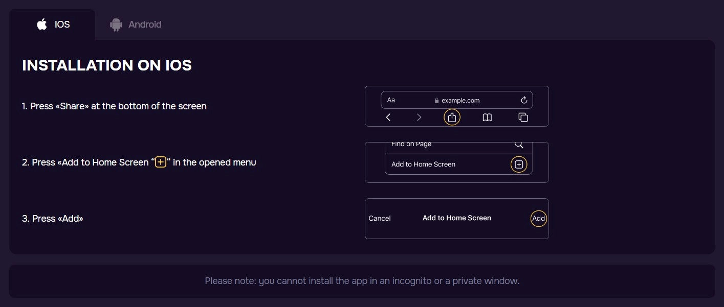The width and height of the screenshot is (724, 307).
Task: Click step 1 text Press «Share» at the bottom
Action: click(x=114, y=106)
